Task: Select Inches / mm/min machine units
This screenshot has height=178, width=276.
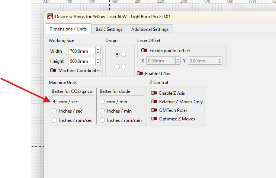Action: [102, 120]
